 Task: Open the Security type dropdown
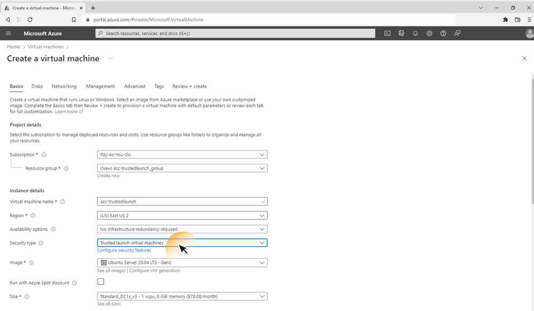(182, 243)
